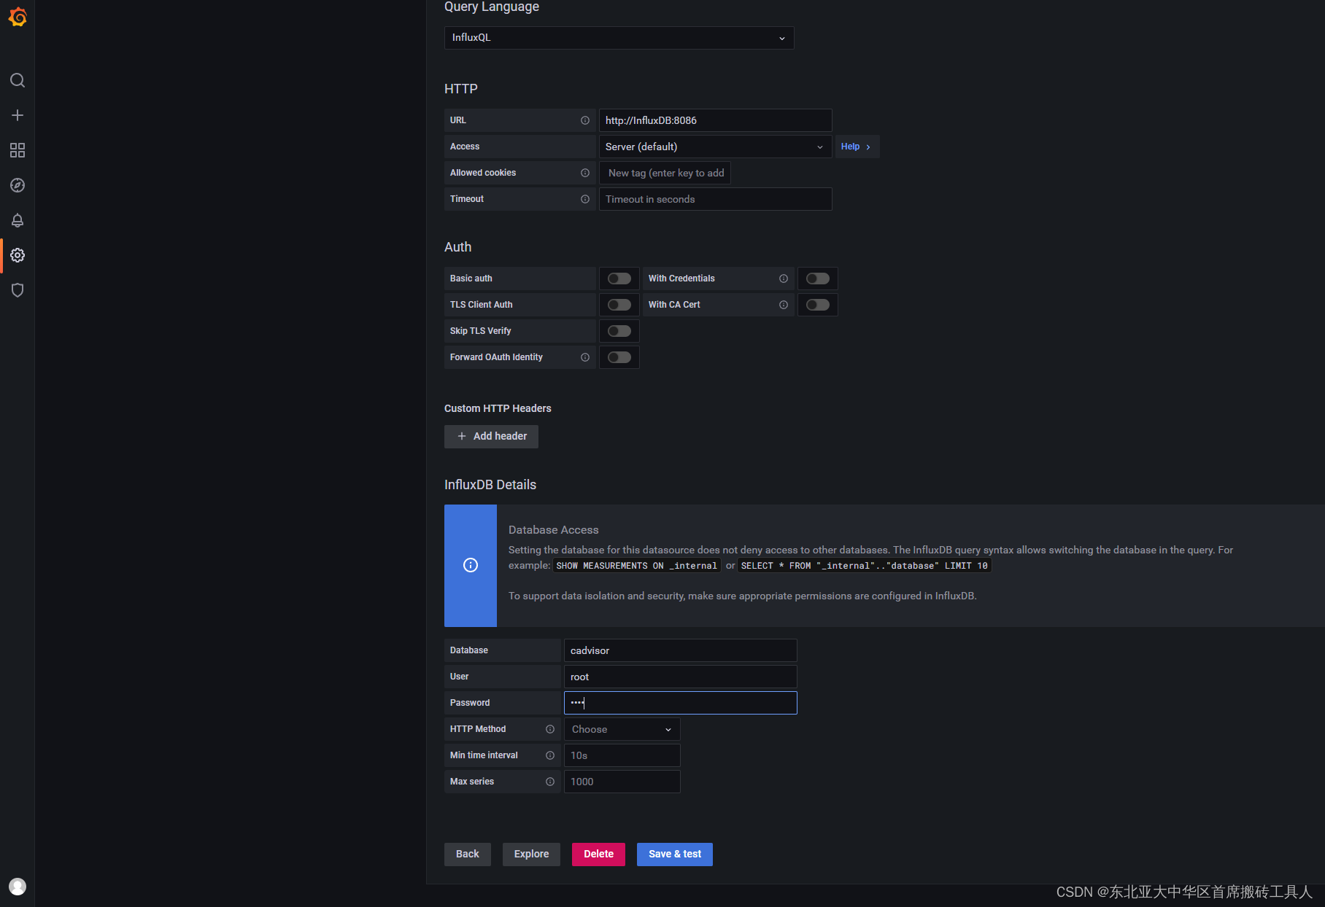Focus the Database cadvisor field
Image resolution: width=1325 pixels, height=907 pixels.
(680, 650)
